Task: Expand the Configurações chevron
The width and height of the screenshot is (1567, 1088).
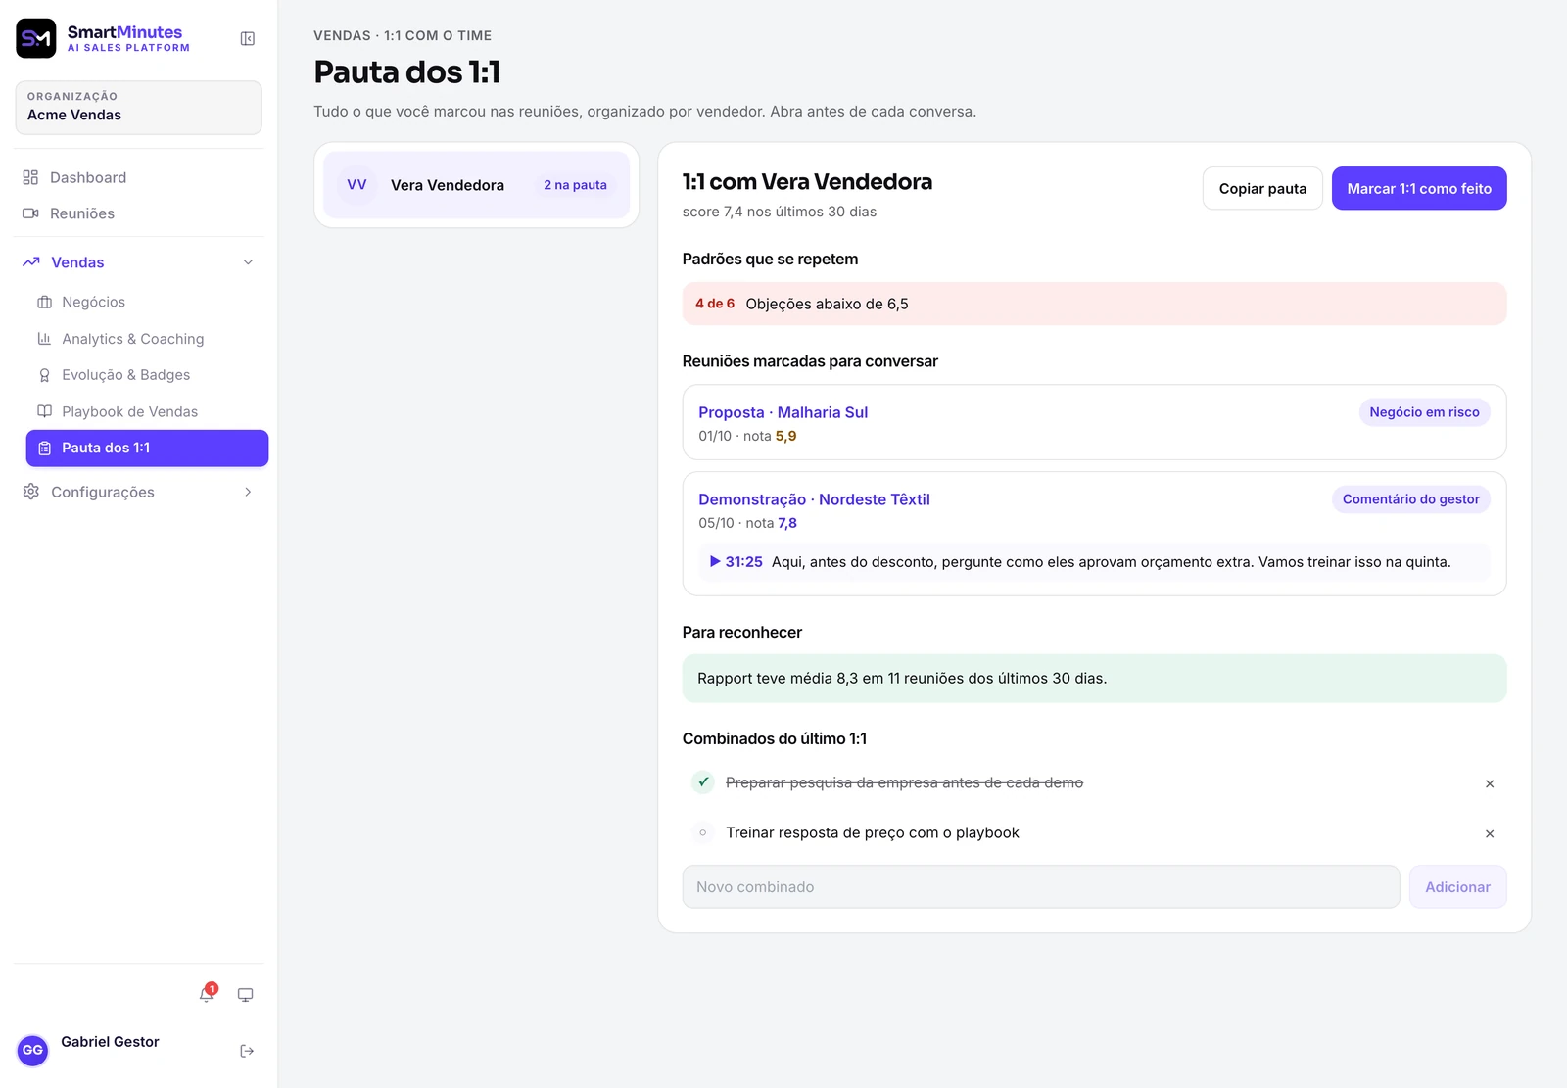Action: [248, 492]
